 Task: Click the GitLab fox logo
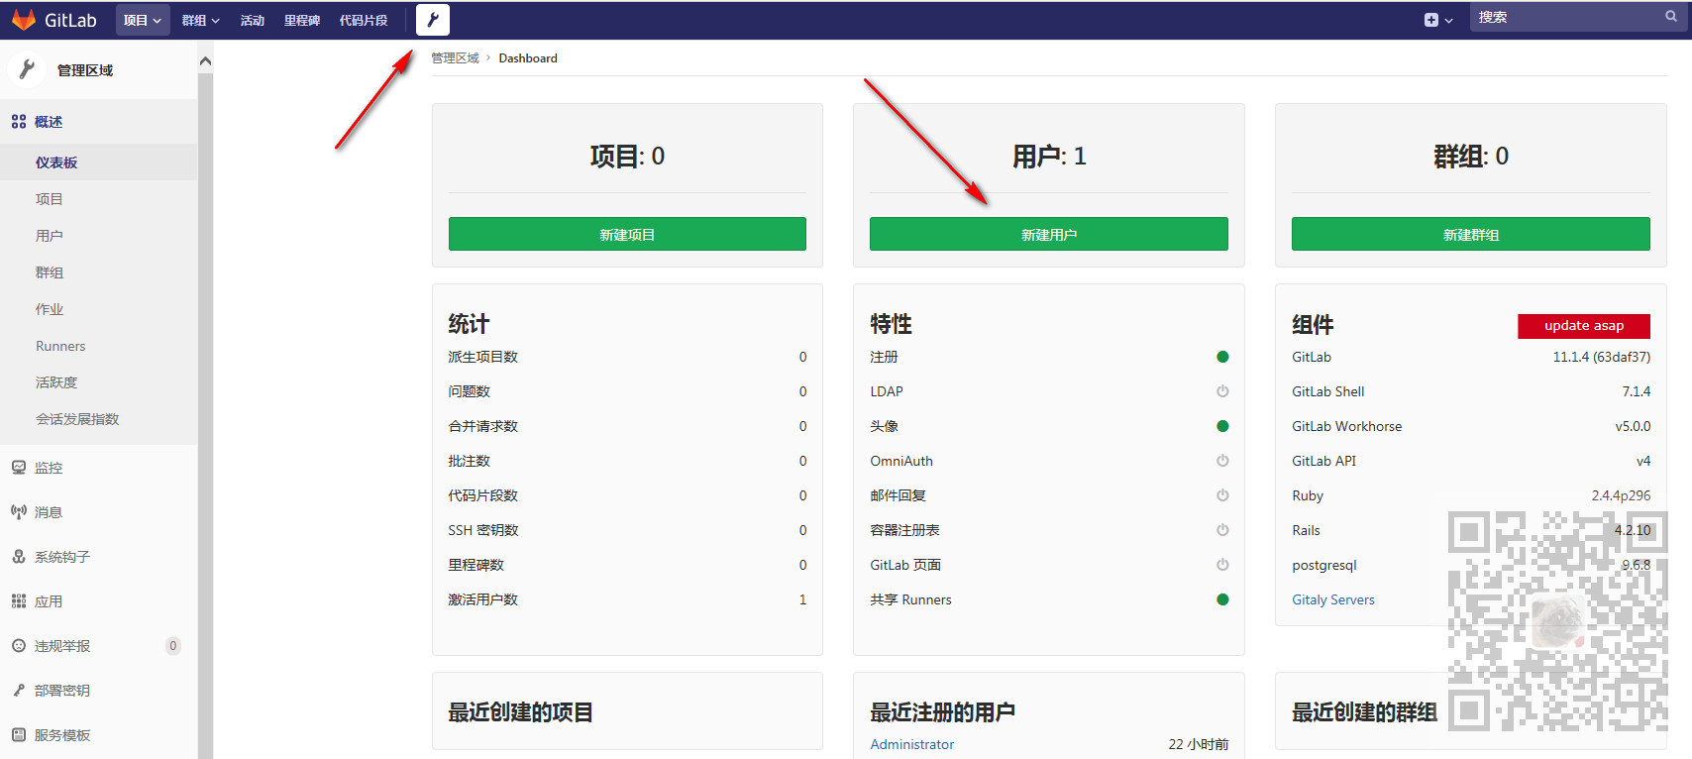[x=24, y=20]
